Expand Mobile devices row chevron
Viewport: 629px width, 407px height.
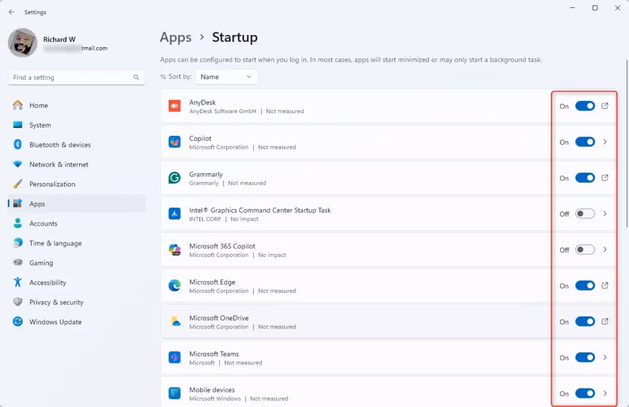605,393
